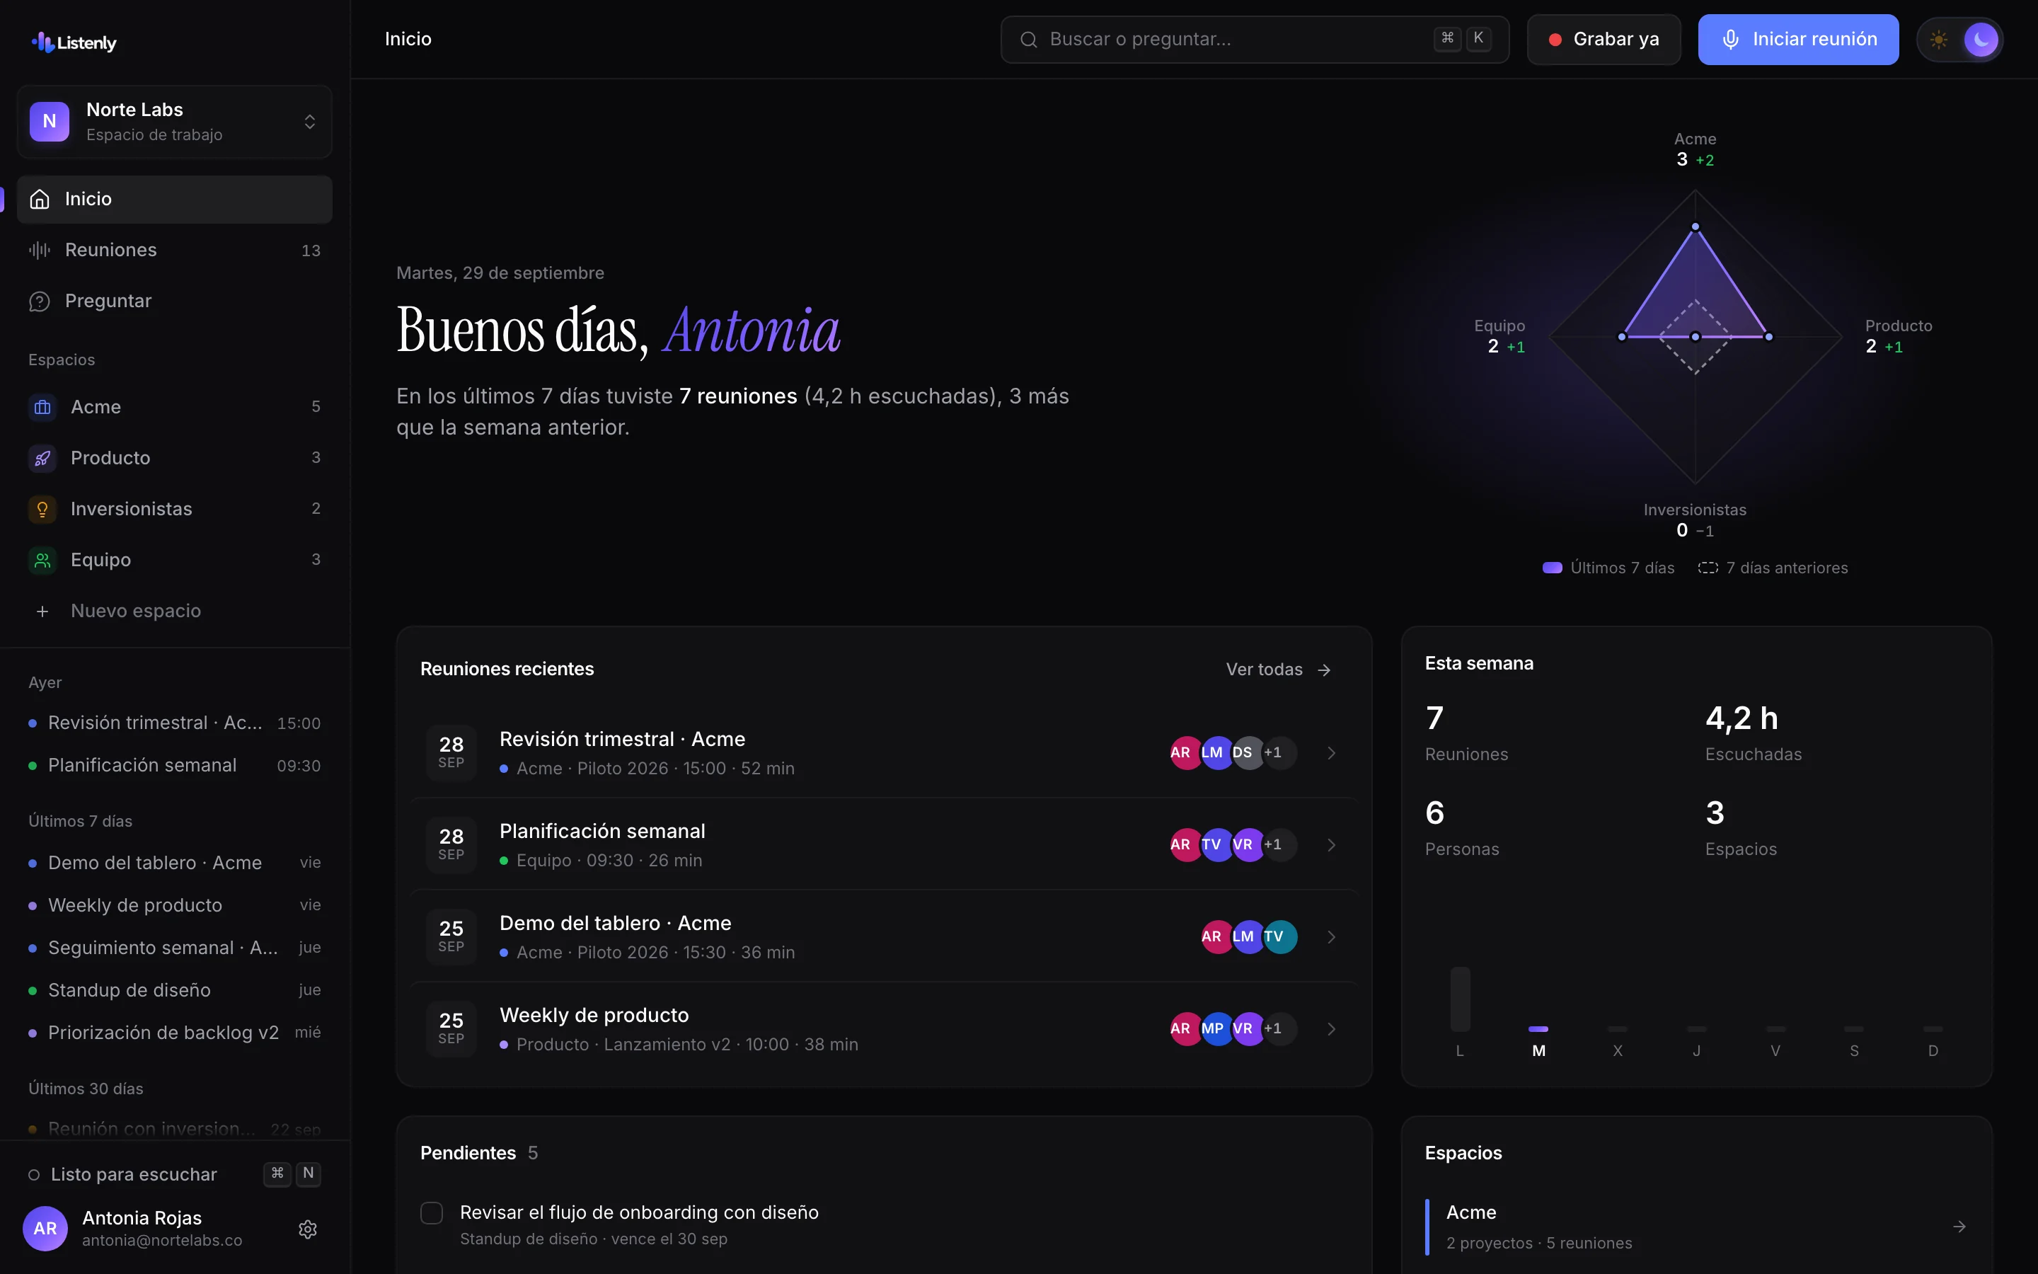
Task: Select Monday bar L in weekly chart
Action: pos(1461,999)
